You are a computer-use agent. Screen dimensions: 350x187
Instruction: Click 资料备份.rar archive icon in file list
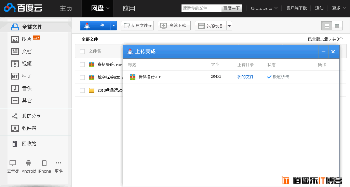[92, 64]
